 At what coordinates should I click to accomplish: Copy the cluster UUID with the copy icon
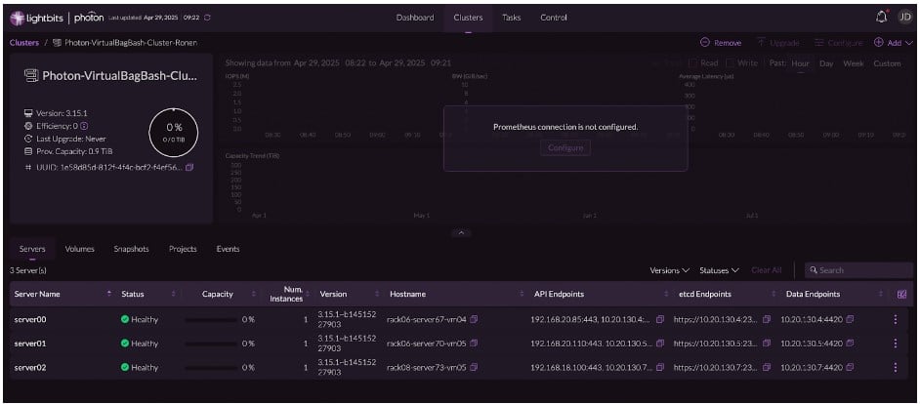[x=189, y=168]
